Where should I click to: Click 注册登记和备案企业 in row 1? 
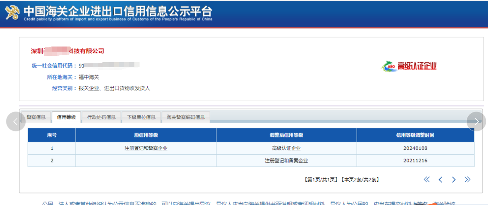click(x=146, y=149)
